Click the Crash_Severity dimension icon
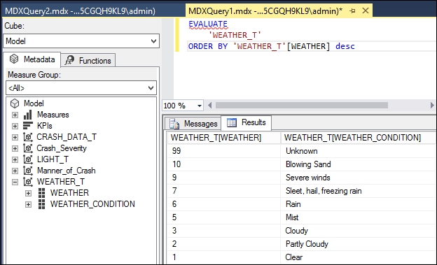Screen dimensions: 437x265 pyautogui.click(x=28, y=148)
